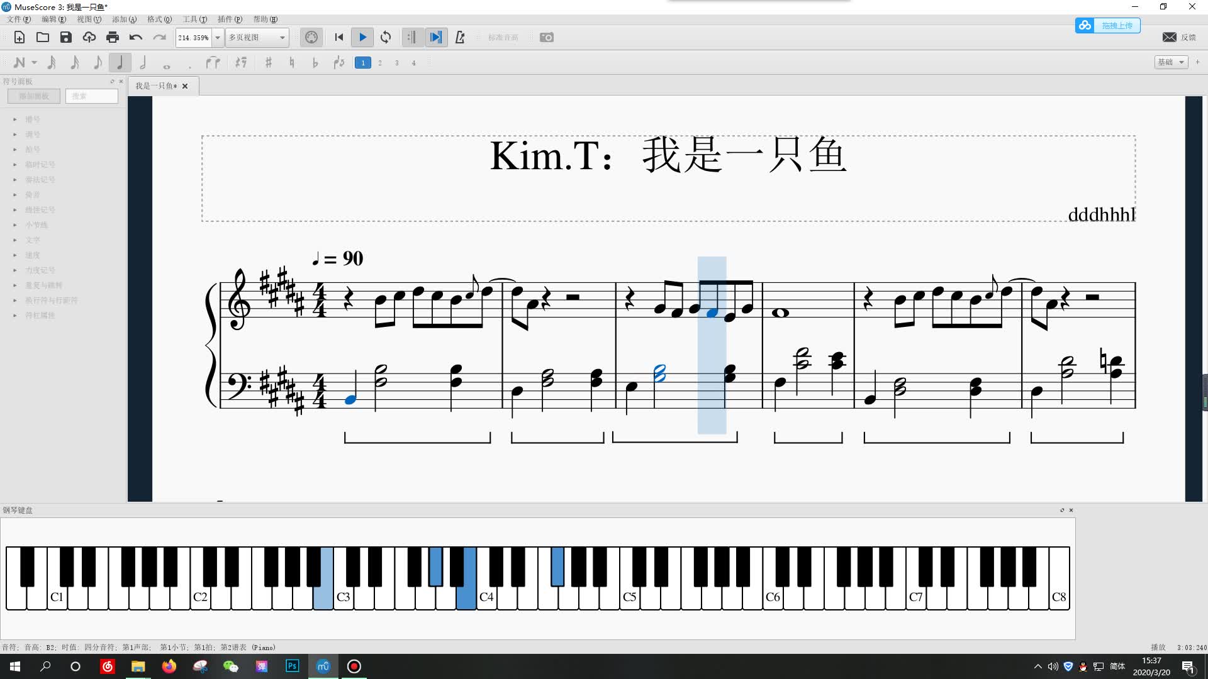This screenshot has width=1208, height=679.
Task: Select voice 4
Action: tap(414, 62)
